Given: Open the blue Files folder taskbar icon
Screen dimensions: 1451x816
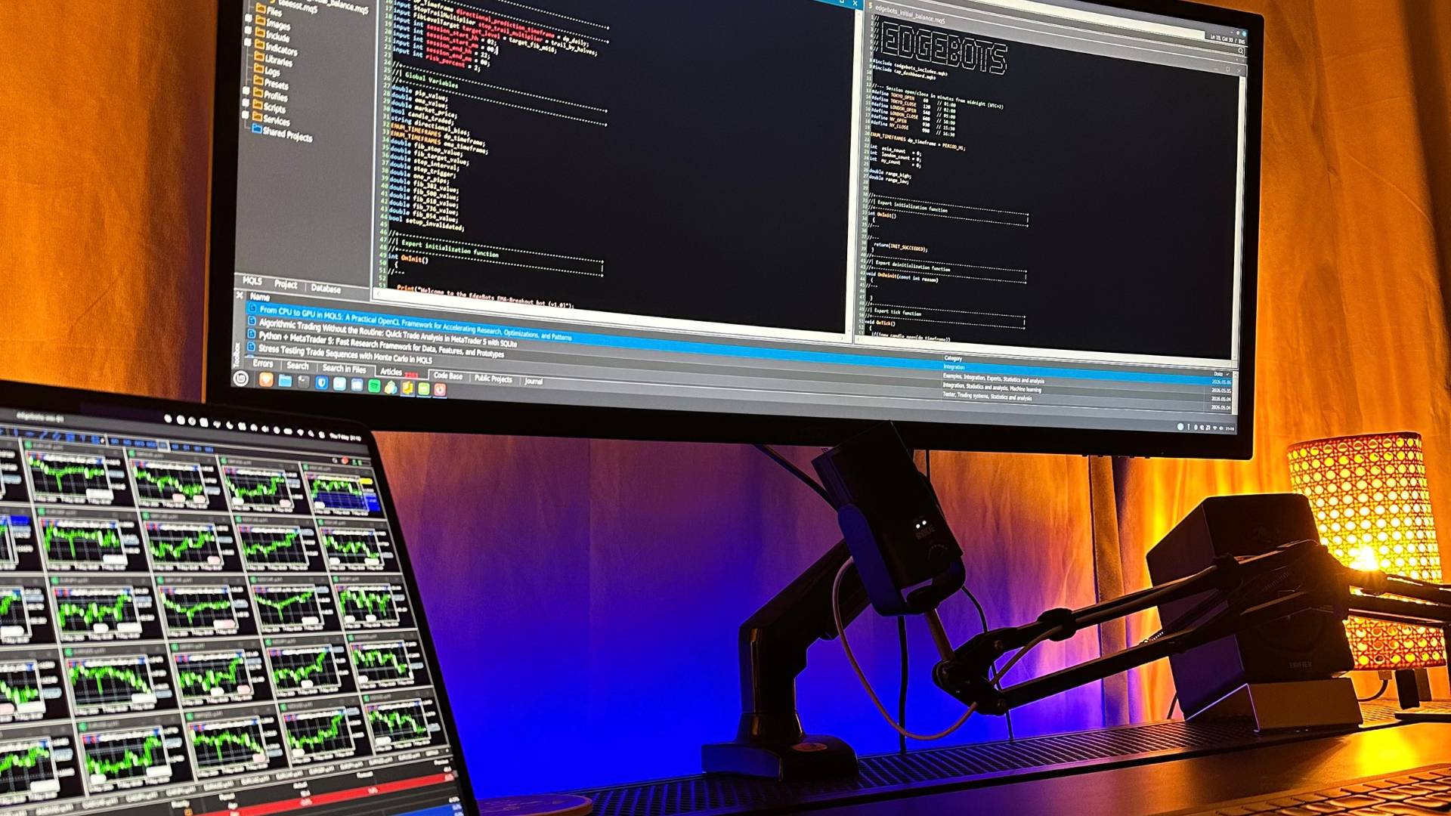Looking at the screenshot, I should tap(285, 381).
